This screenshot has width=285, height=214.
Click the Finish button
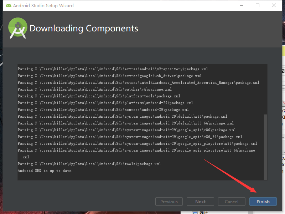pos(263,202)
